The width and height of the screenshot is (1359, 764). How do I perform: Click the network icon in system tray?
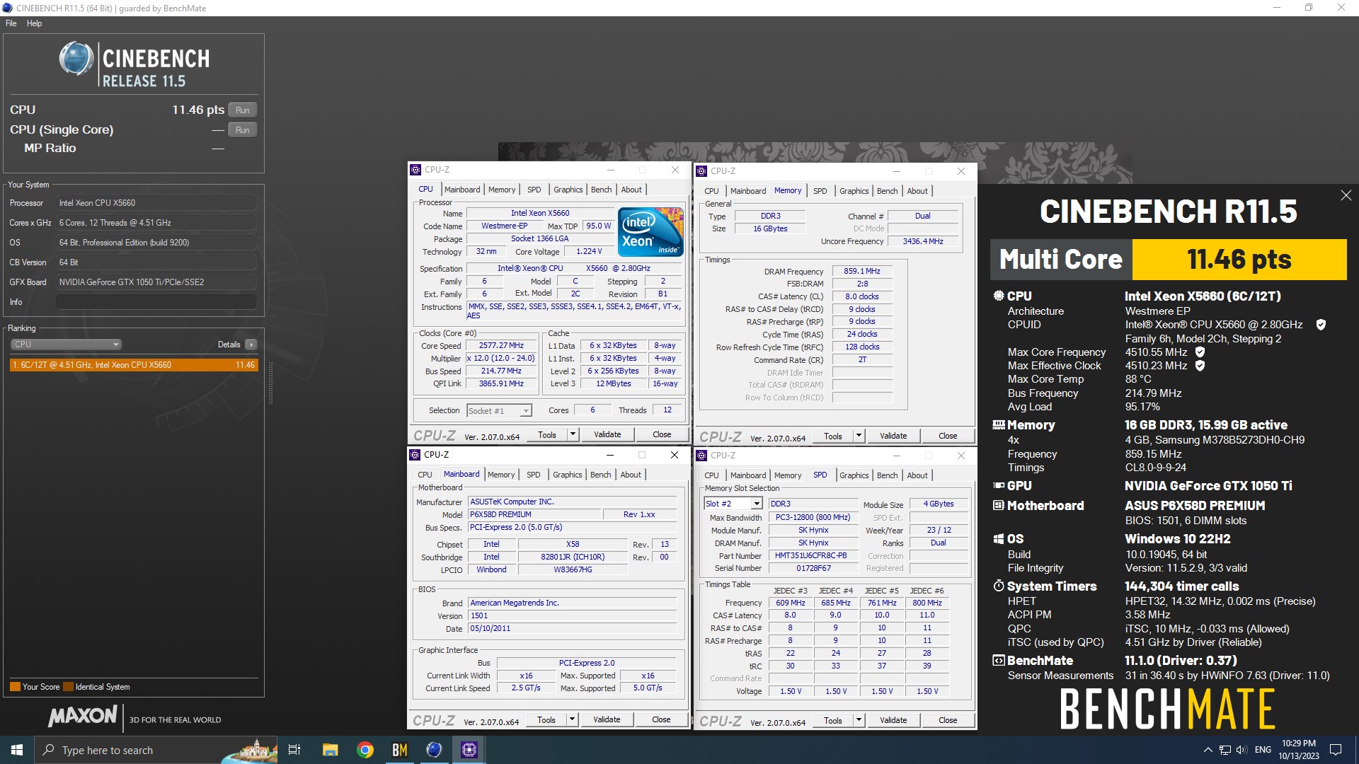[x=1225, y=750]
